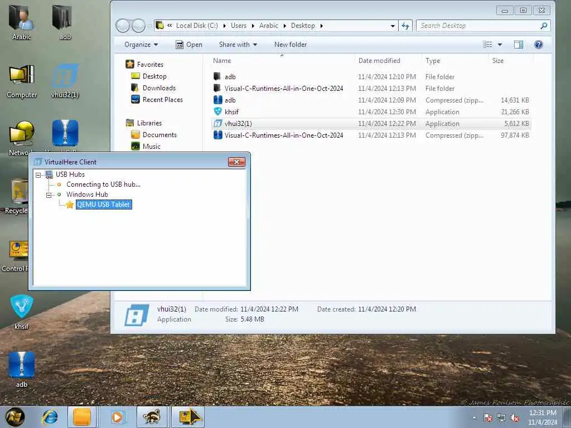Expand the arrow after Desktop breadcrumb
This screenshot has width=571, height=428.
point(322,26)
